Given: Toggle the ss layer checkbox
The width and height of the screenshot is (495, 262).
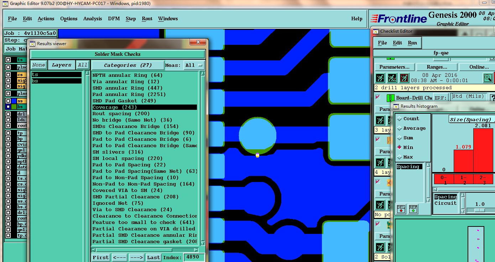Looking at the screenshot, I should click(x=8, y=101).
